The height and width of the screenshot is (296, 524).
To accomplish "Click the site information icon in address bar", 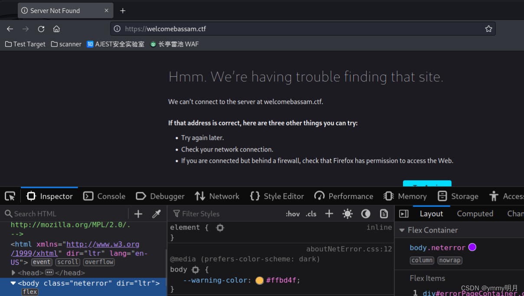I will pos(117,29).
